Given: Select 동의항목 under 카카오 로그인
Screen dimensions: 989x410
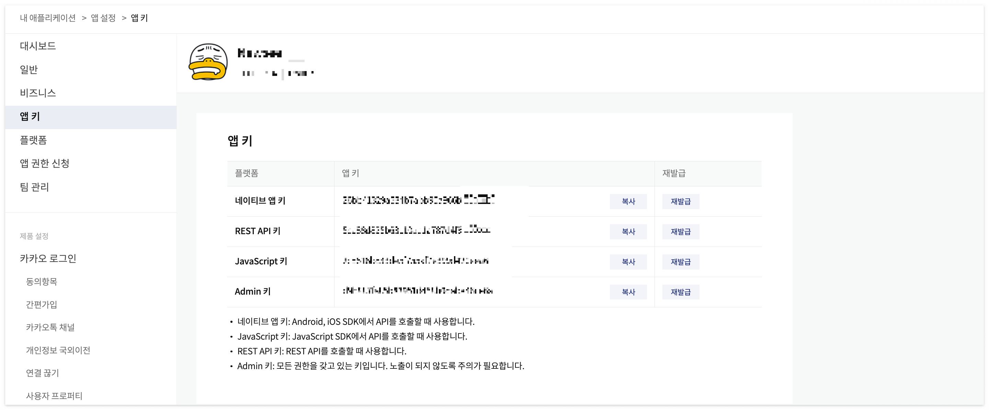Looking at the screenshot, I should 42,282.
